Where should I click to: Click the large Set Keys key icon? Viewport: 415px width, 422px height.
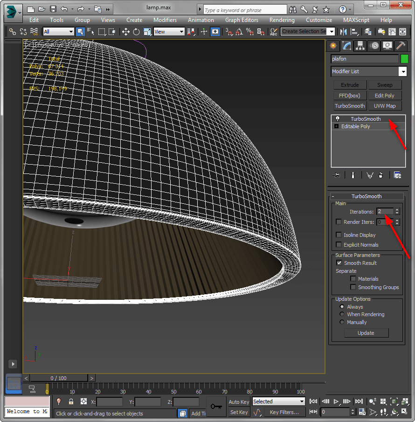pyautogui.click(x=216, y=407)
